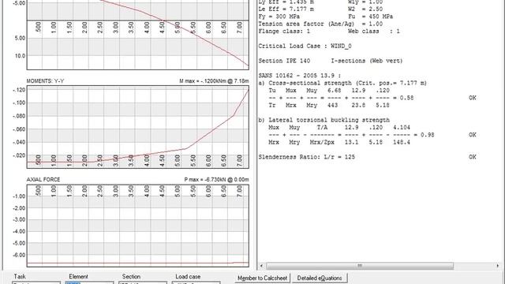Open the Element combo box

[89, 282]
